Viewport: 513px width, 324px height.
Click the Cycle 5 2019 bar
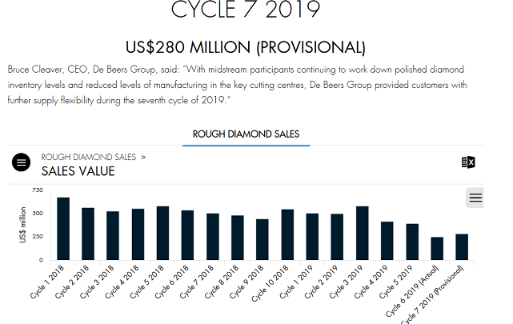pyautogui.click(x=412, y=242)
